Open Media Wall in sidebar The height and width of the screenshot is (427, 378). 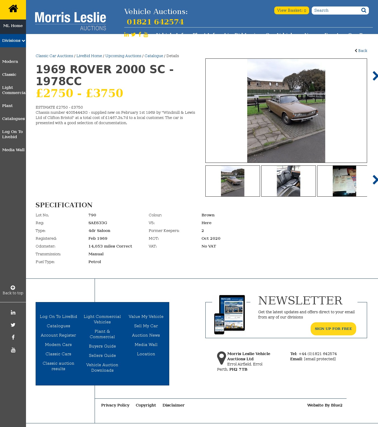(13, 150)
